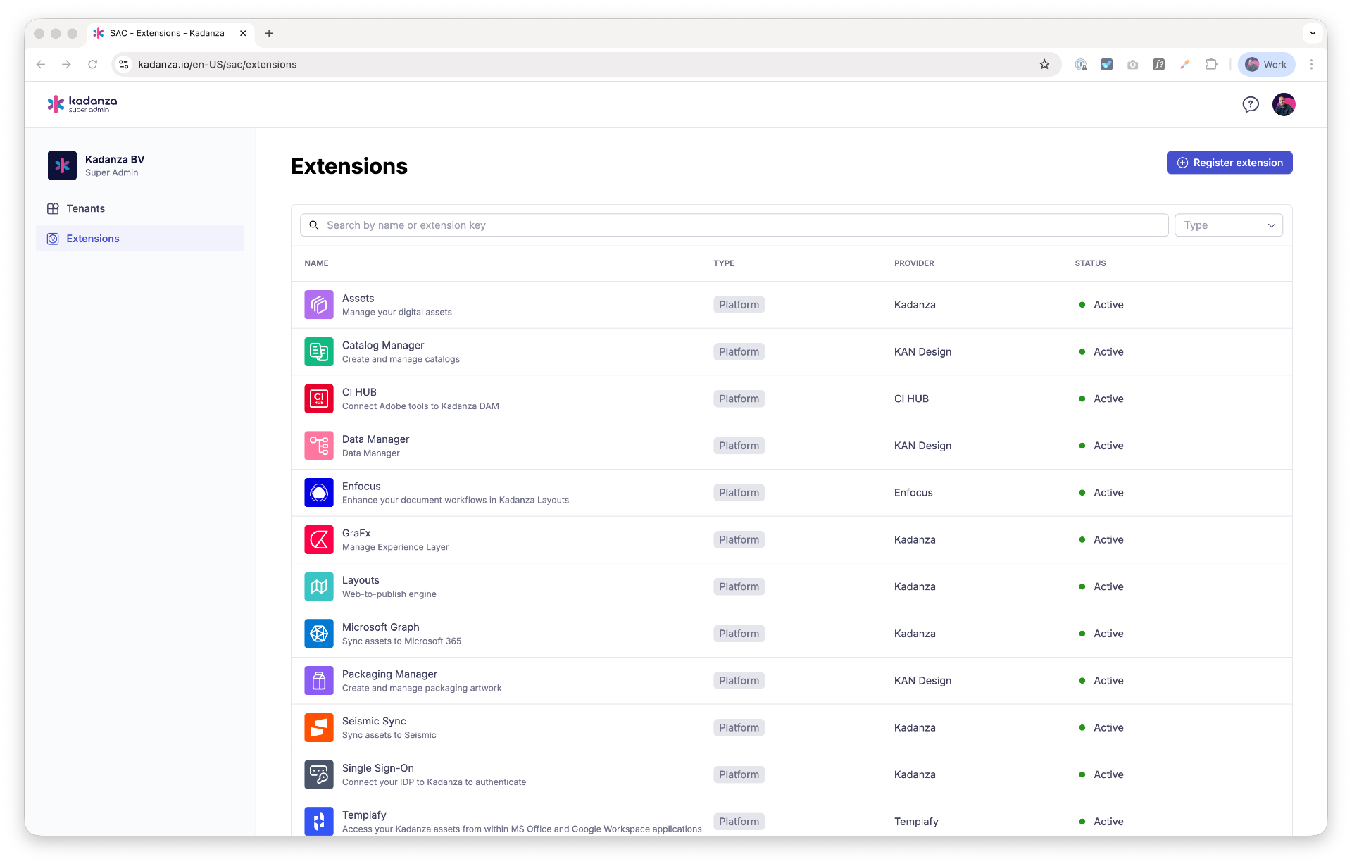Click Platform badge in CI HUB row
This screenshot has height=866, width=1352.
click(739, 399)
